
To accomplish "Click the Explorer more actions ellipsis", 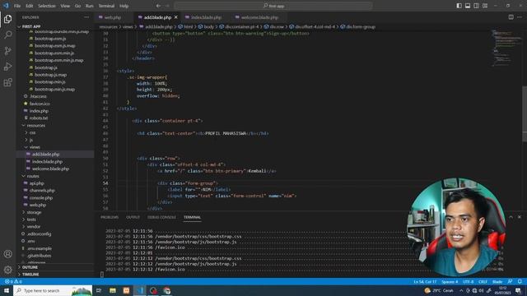I will tap(86, 17).
